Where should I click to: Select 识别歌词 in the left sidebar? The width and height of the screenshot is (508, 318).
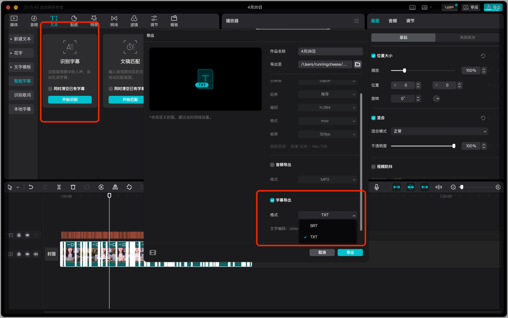tap(22, 95)
